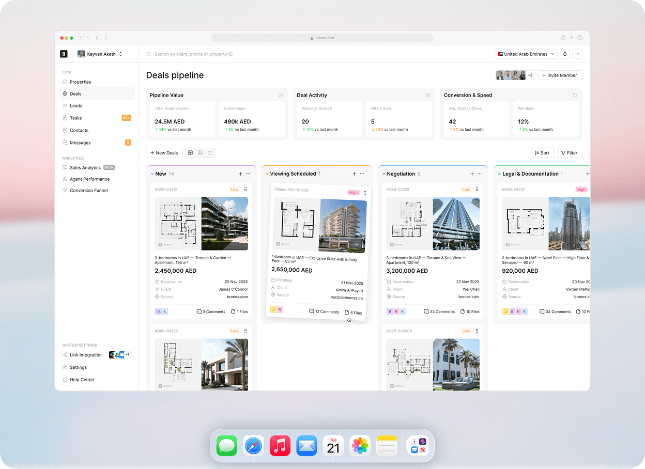Click the bronex.com address bar
Viewport: 645px width, 469px height.
point(323,38)
